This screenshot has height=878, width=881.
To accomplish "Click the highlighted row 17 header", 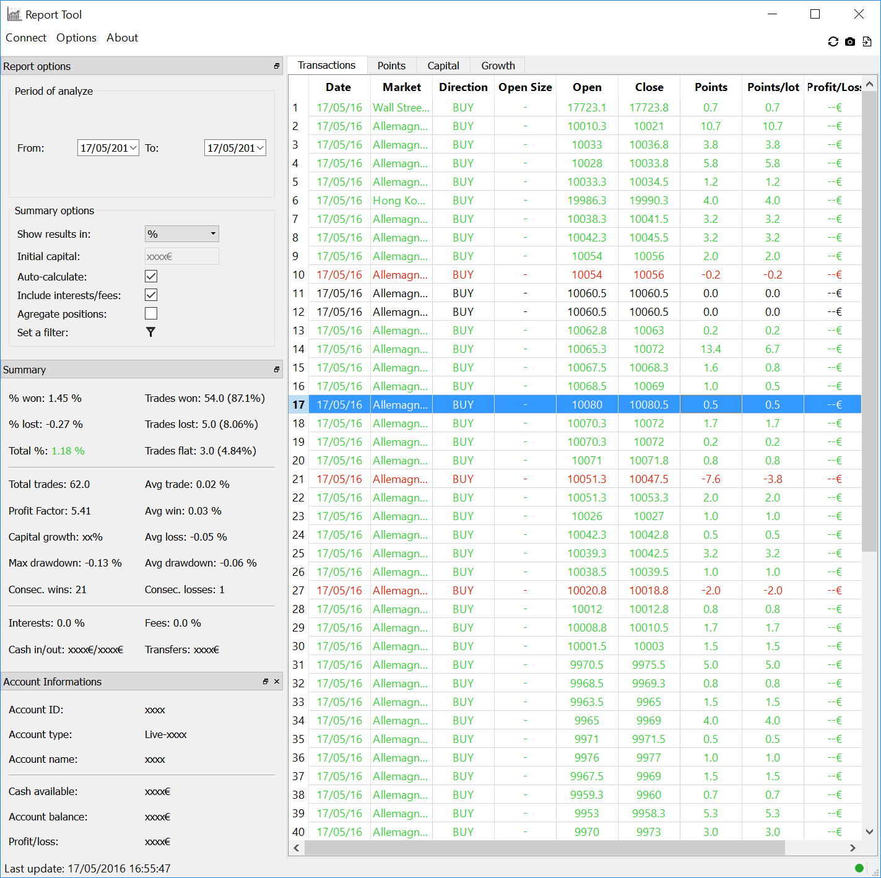I will [298, 405].
